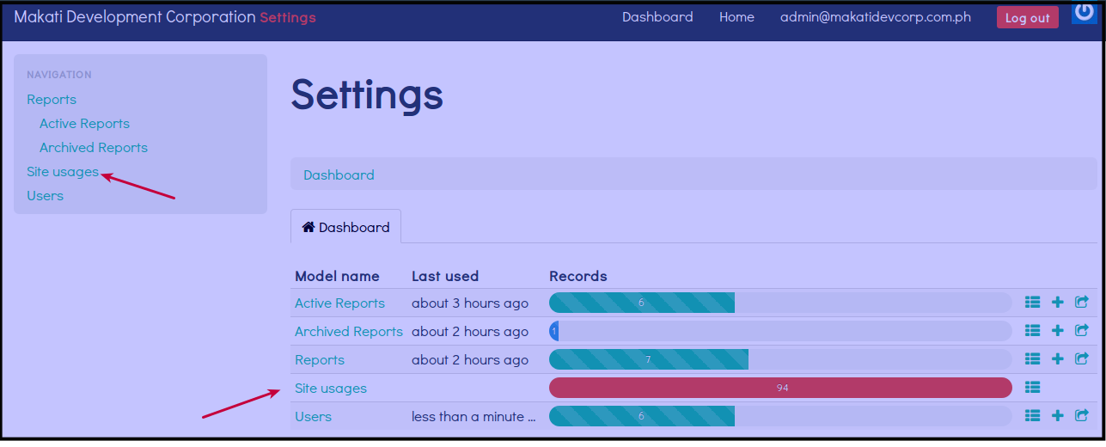Export Users records icon
Screen dimensions: 1106x447
pos(1082,416)
